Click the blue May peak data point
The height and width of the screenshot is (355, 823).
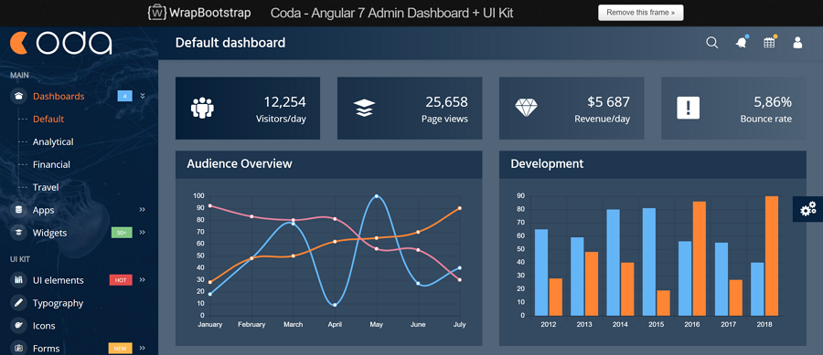[377, 196]
